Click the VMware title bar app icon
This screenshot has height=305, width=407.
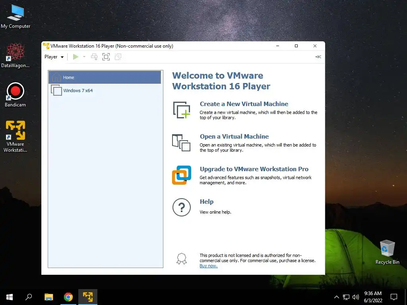coord(46,46)
